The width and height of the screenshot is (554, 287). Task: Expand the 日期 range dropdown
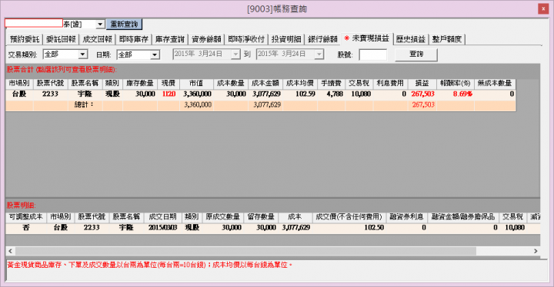tap(155, 54)
